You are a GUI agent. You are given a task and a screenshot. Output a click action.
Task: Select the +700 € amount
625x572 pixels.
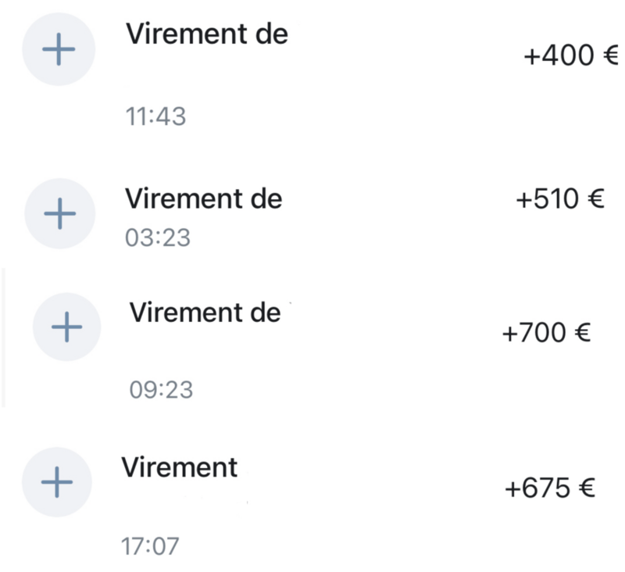pyautogui.click(x=546, y=332)
